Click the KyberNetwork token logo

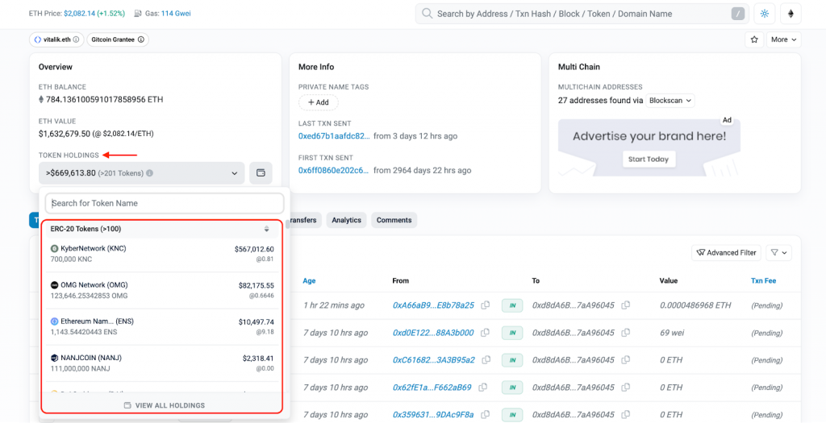54,249
